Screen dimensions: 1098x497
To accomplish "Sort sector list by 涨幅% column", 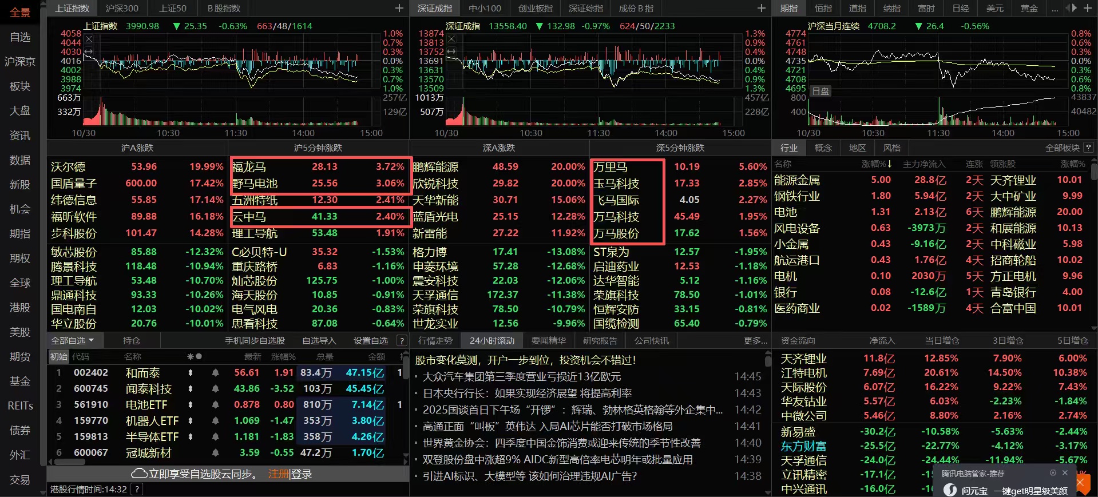I will (877, 164).
